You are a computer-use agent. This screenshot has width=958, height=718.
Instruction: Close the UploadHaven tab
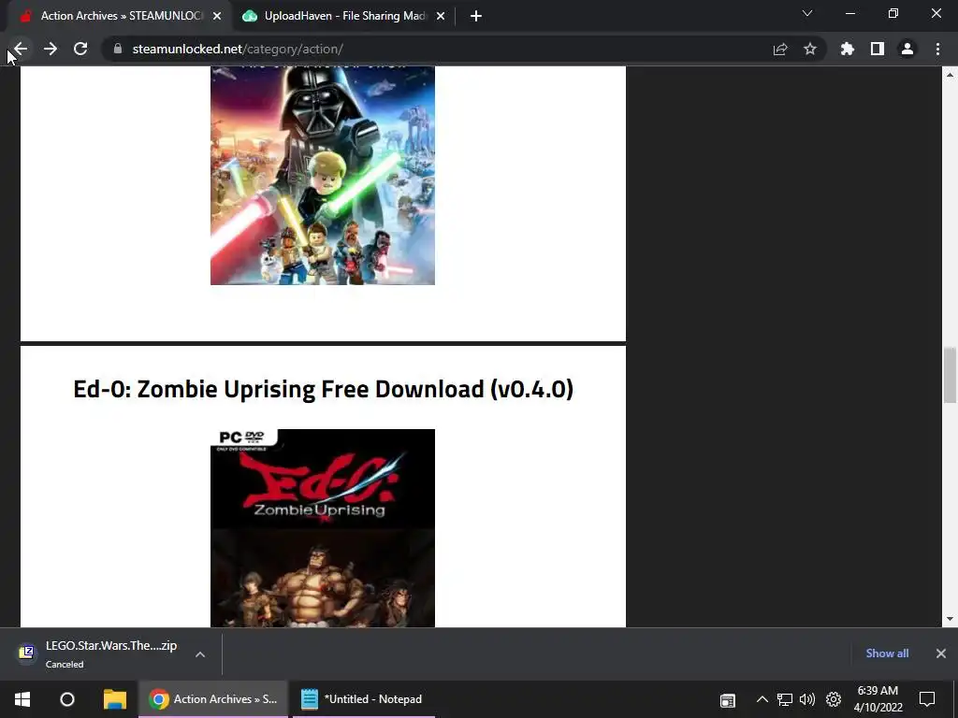(441, 16)
